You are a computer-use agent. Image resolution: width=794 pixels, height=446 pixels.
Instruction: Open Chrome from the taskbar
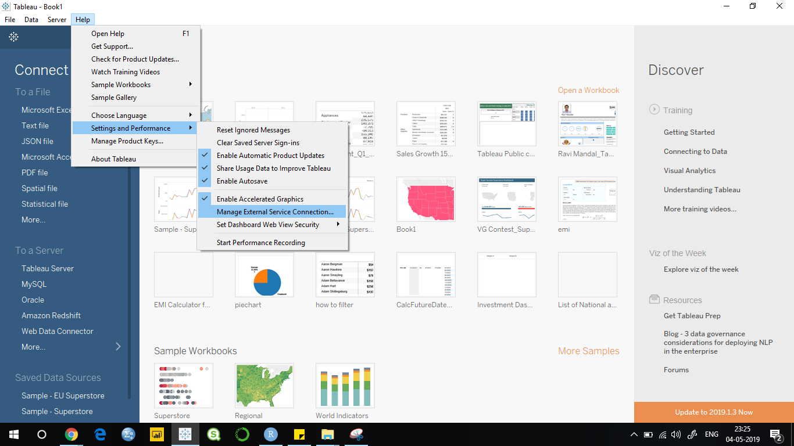point(72,434)
